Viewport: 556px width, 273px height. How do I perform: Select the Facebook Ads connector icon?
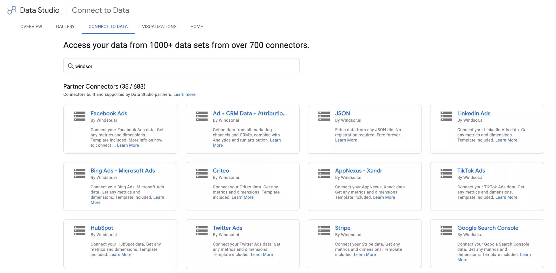(x=79, y=116)
